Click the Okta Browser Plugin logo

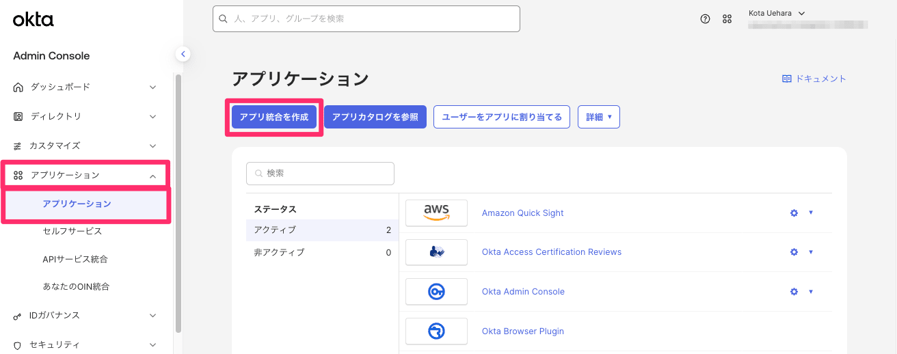point(436,331)
